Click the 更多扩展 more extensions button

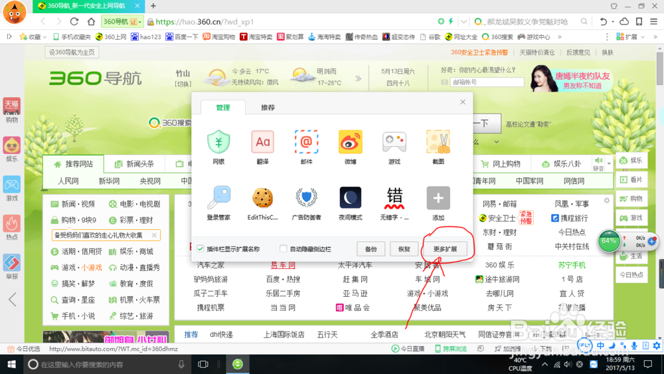click(x=445, y=249)
